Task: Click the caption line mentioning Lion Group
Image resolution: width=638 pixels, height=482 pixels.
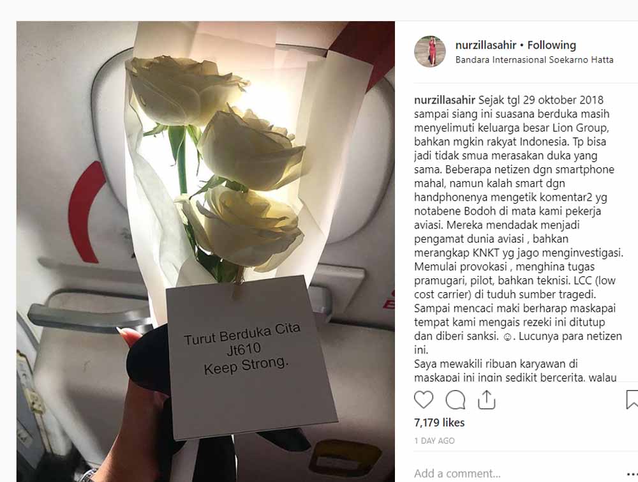Action: (x=512, y=128)
